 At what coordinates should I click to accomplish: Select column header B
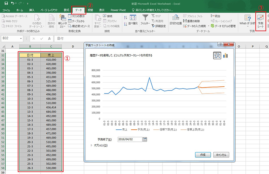(x=30, y=46)
